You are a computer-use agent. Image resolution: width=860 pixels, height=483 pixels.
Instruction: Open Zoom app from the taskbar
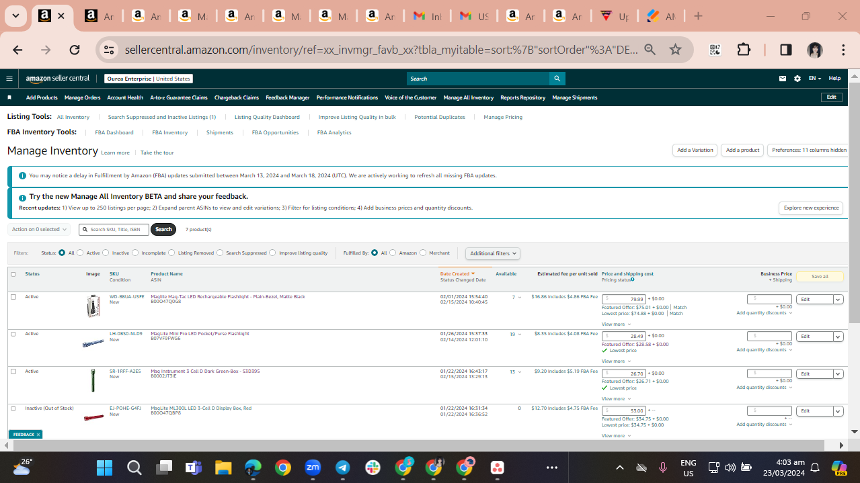313,468
